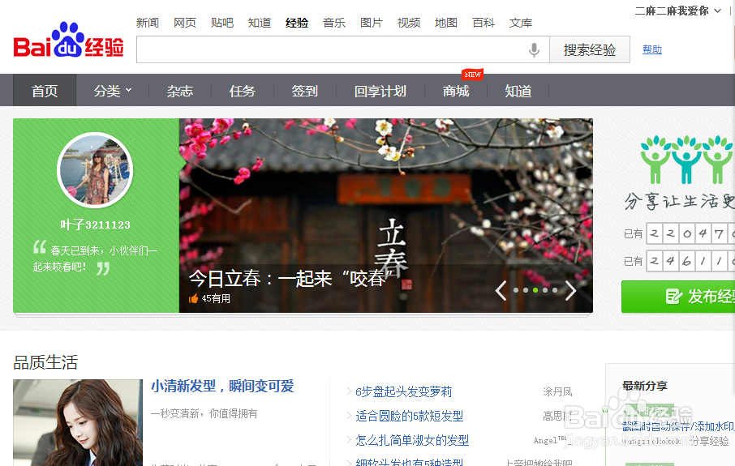735x466 pixels.
Task: Click the 搜索经验 search button
Action: pos(590,49)
